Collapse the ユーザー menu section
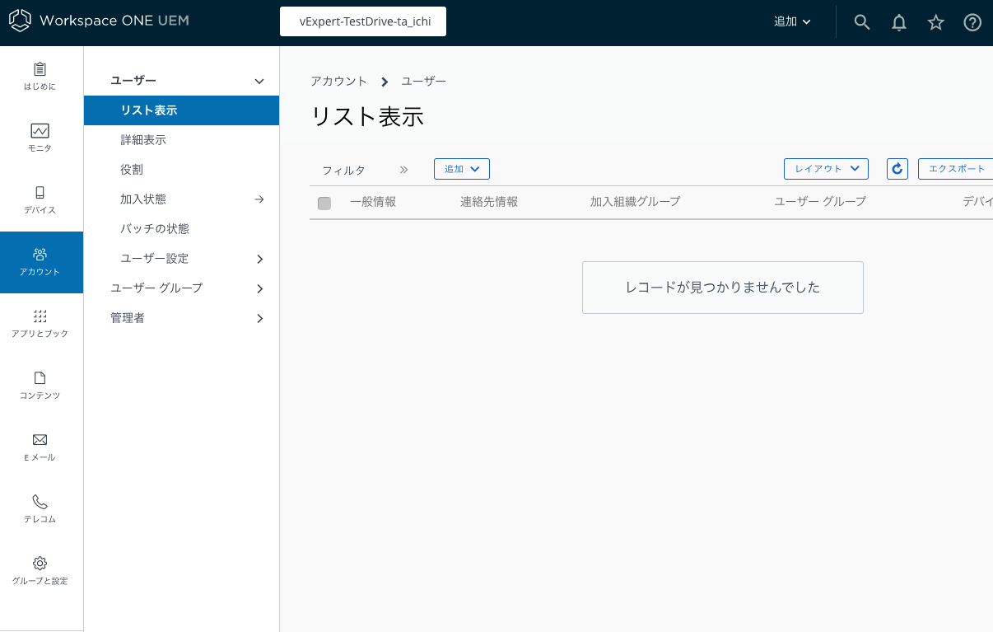 [259, 80]
